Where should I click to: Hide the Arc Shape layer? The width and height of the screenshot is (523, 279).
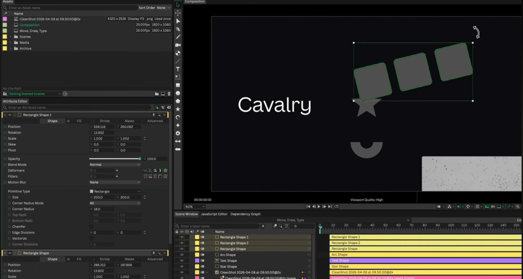tap(182, 255)
